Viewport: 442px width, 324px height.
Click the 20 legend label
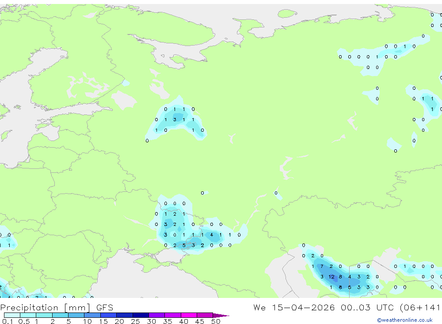point(119,321)
